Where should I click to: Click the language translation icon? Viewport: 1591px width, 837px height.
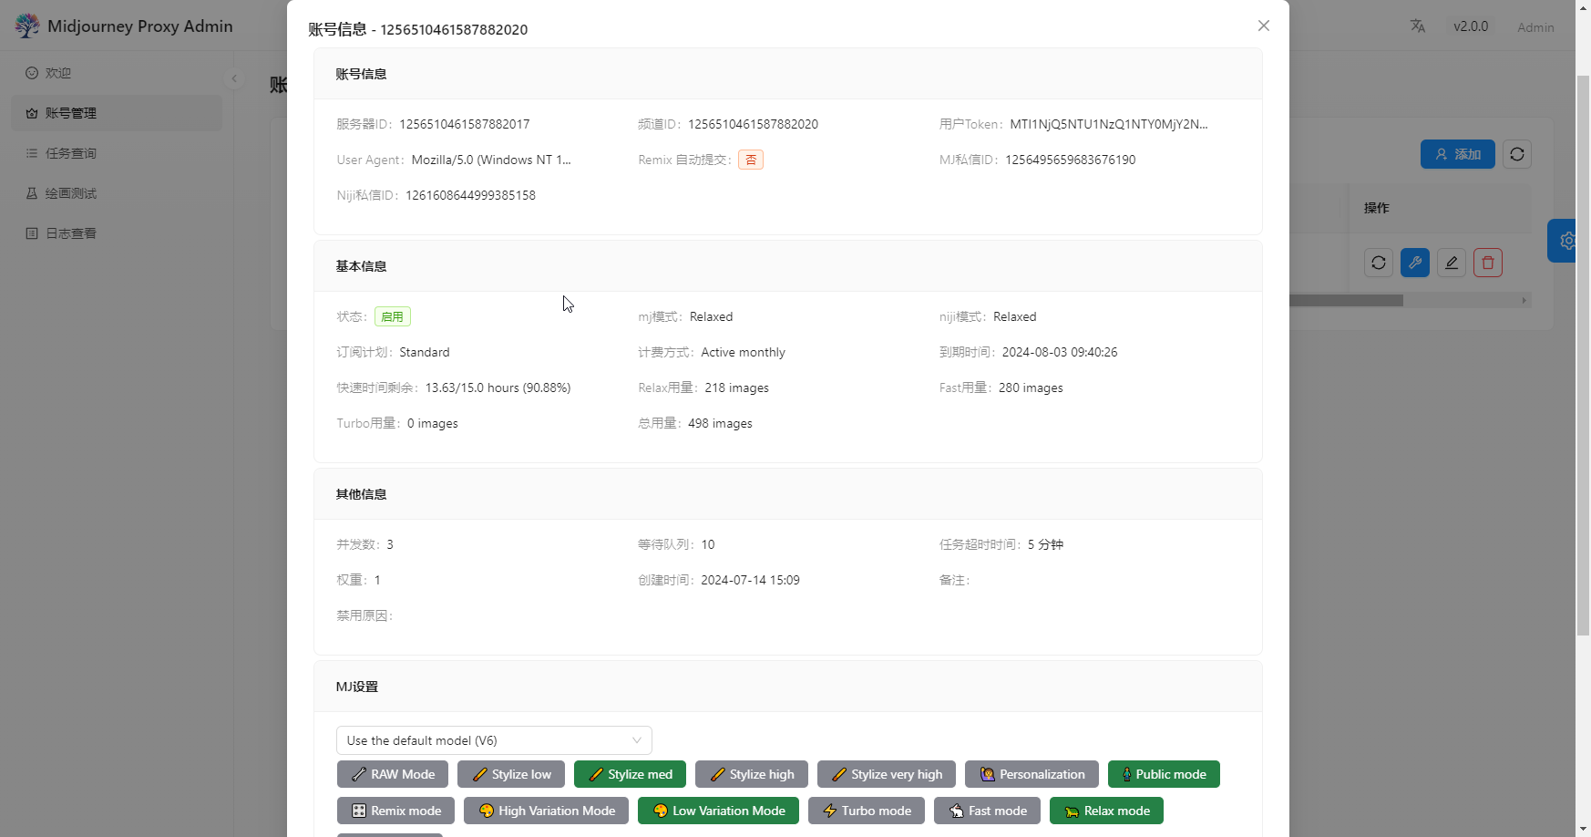pyautogui.click(x=1418, y=26)
